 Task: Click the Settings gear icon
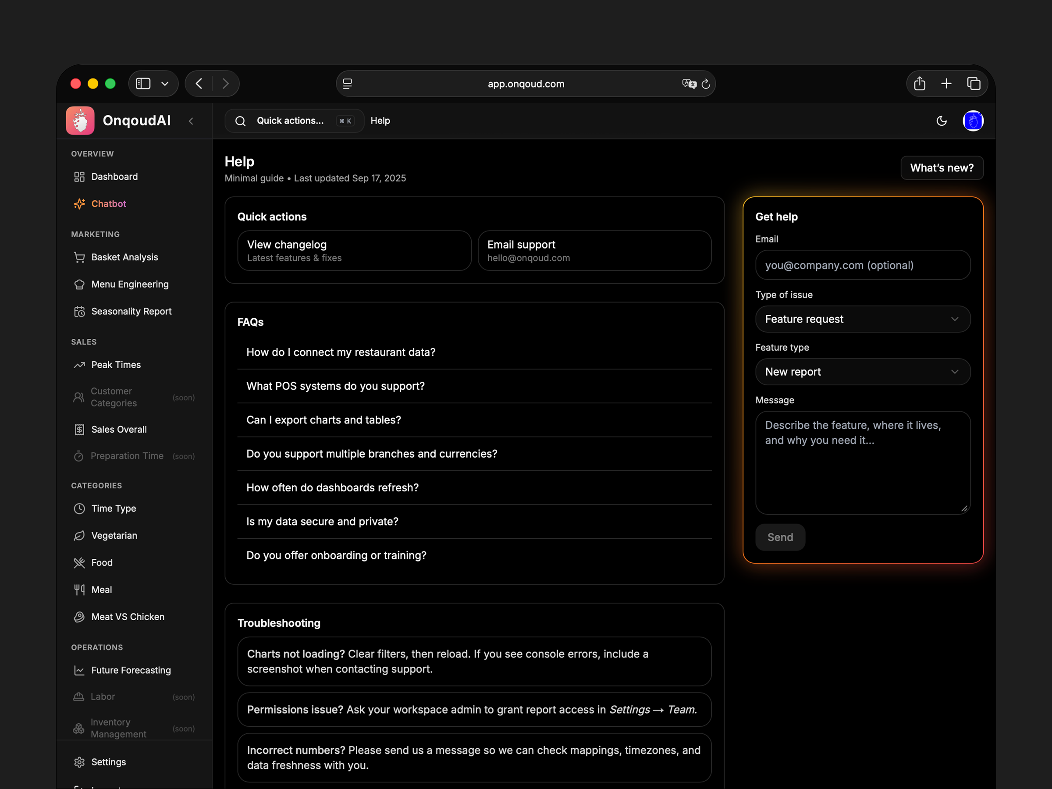[x=79, y=762]
